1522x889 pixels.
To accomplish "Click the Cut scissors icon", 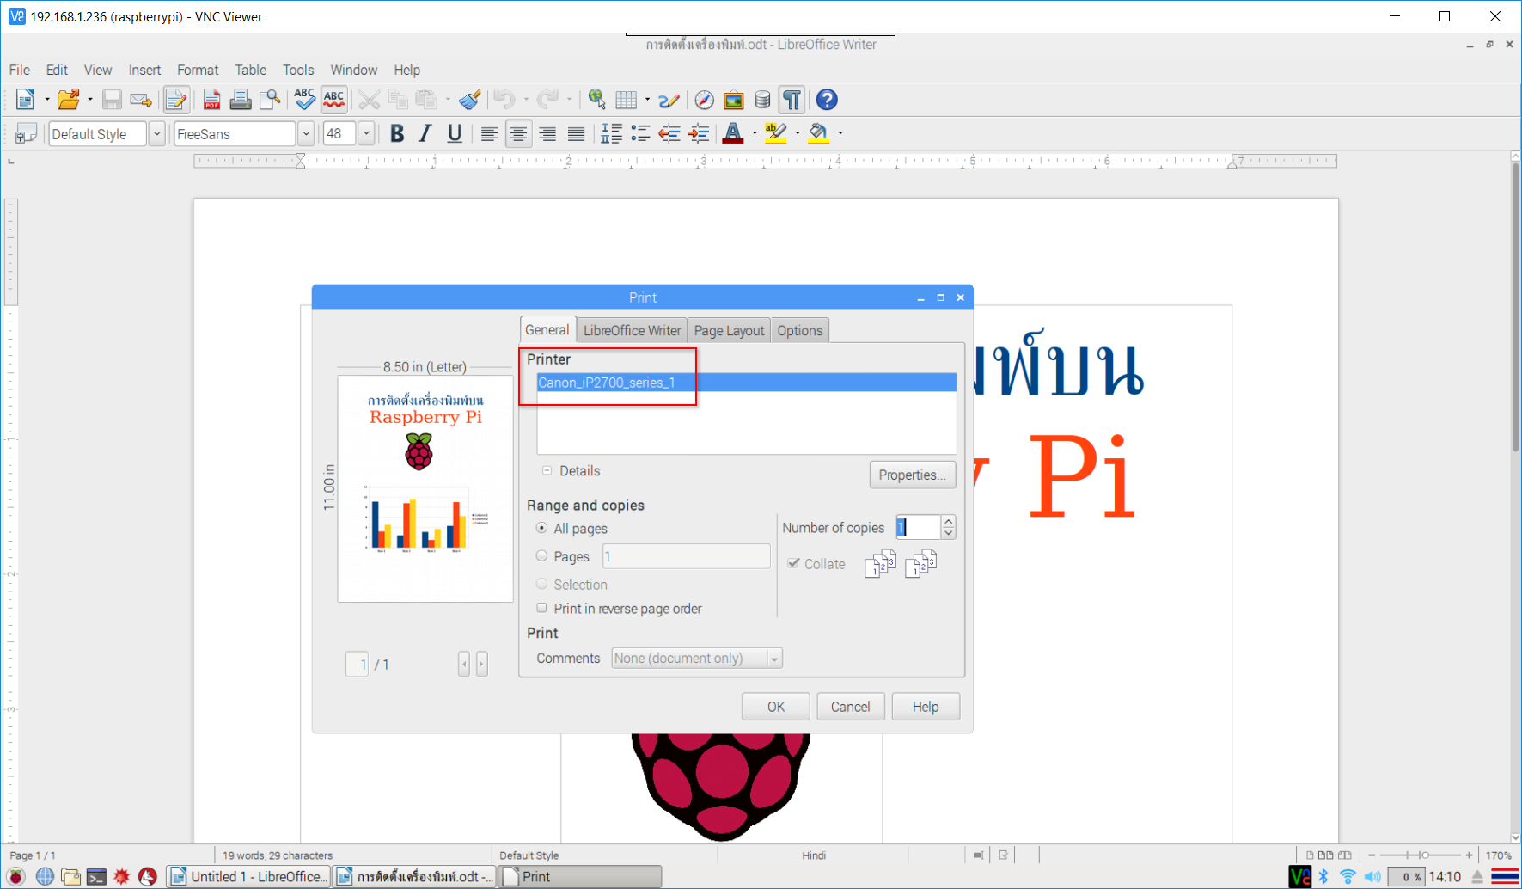I will 369,100.
